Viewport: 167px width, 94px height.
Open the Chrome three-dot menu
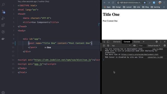(x=164, y=3)
